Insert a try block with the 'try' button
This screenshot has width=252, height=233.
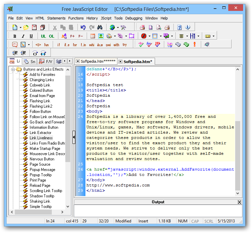click(125, 45)
